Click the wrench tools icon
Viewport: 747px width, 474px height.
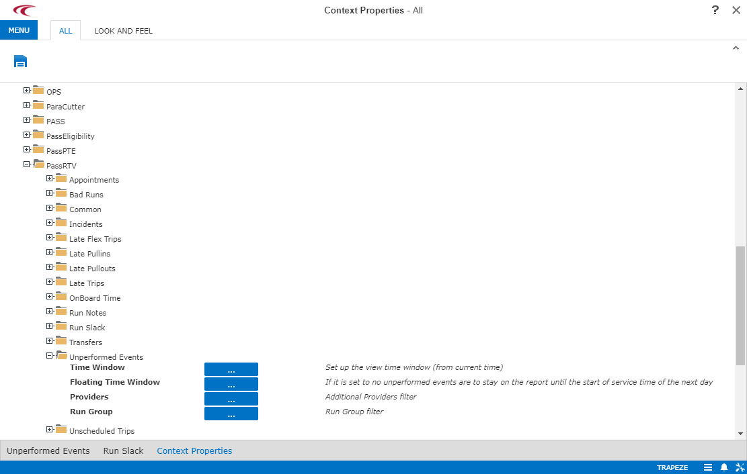coord(740,467)
